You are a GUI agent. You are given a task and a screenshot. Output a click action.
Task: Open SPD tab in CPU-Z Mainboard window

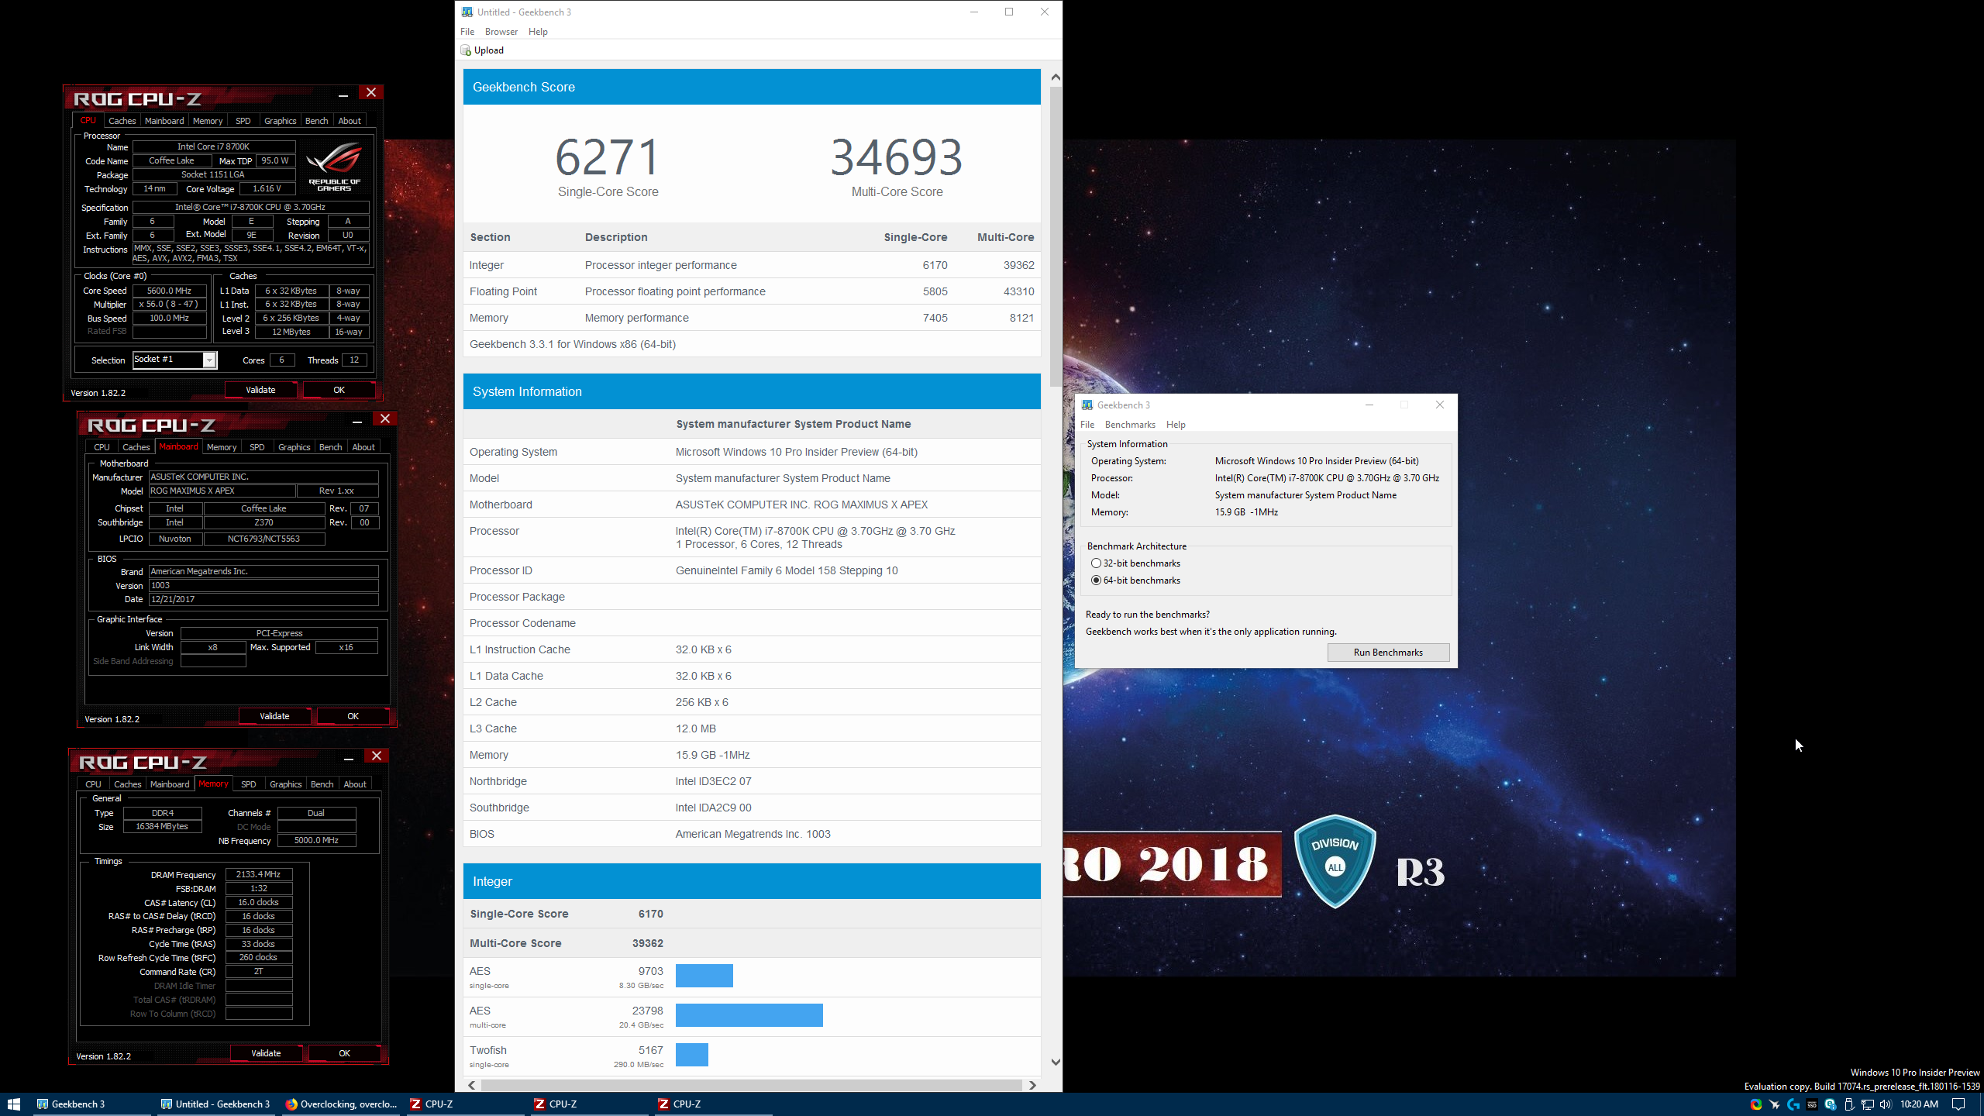pyautogui.click(x=257, y=447)
